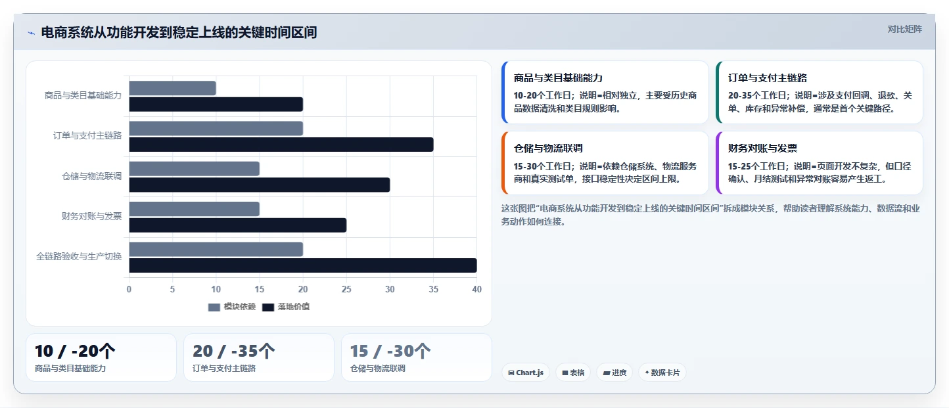Toggle the 模块依赖 legend swatch
Viewport: 949px width, 408px height.
pyautogui.click(x=214, y=307)
